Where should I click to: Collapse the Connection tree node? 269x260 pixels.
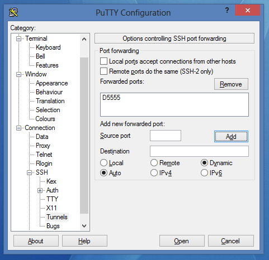pos(18,128)
